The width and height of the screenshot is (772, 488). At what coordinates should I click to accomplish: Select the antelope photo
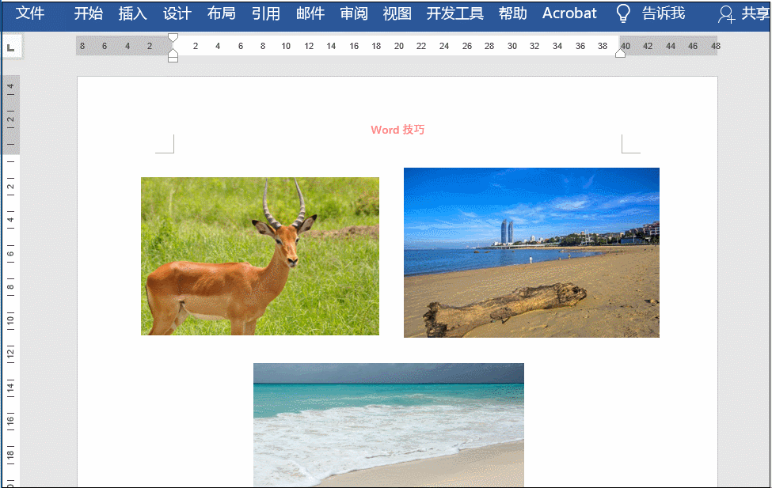click(x=260, y=255)
